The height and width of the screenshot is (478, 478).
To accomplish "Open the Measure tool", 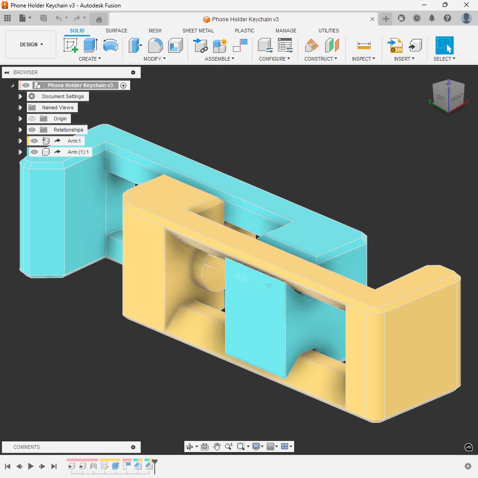I will [x=364, y=45].
